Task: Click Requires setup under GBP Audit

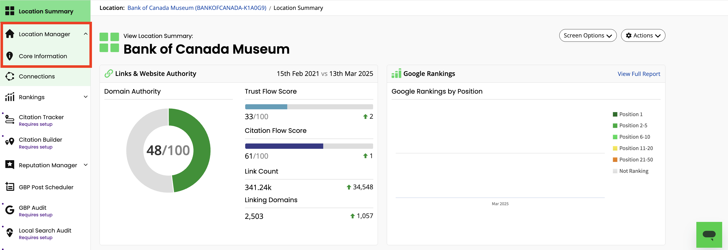Action: pyautogui.click(x=36, y=215)
